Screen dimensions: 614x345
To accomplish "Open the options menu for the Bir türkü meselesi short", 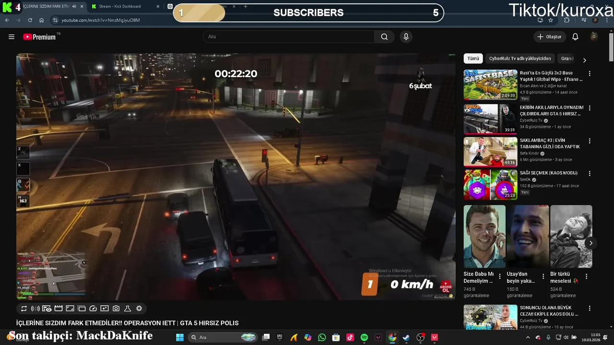I will 586,276.
